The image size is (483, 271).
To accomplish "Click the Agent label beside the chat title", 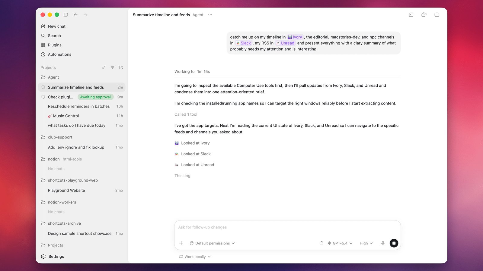I will pyautogui.click(x=198, y=15).
